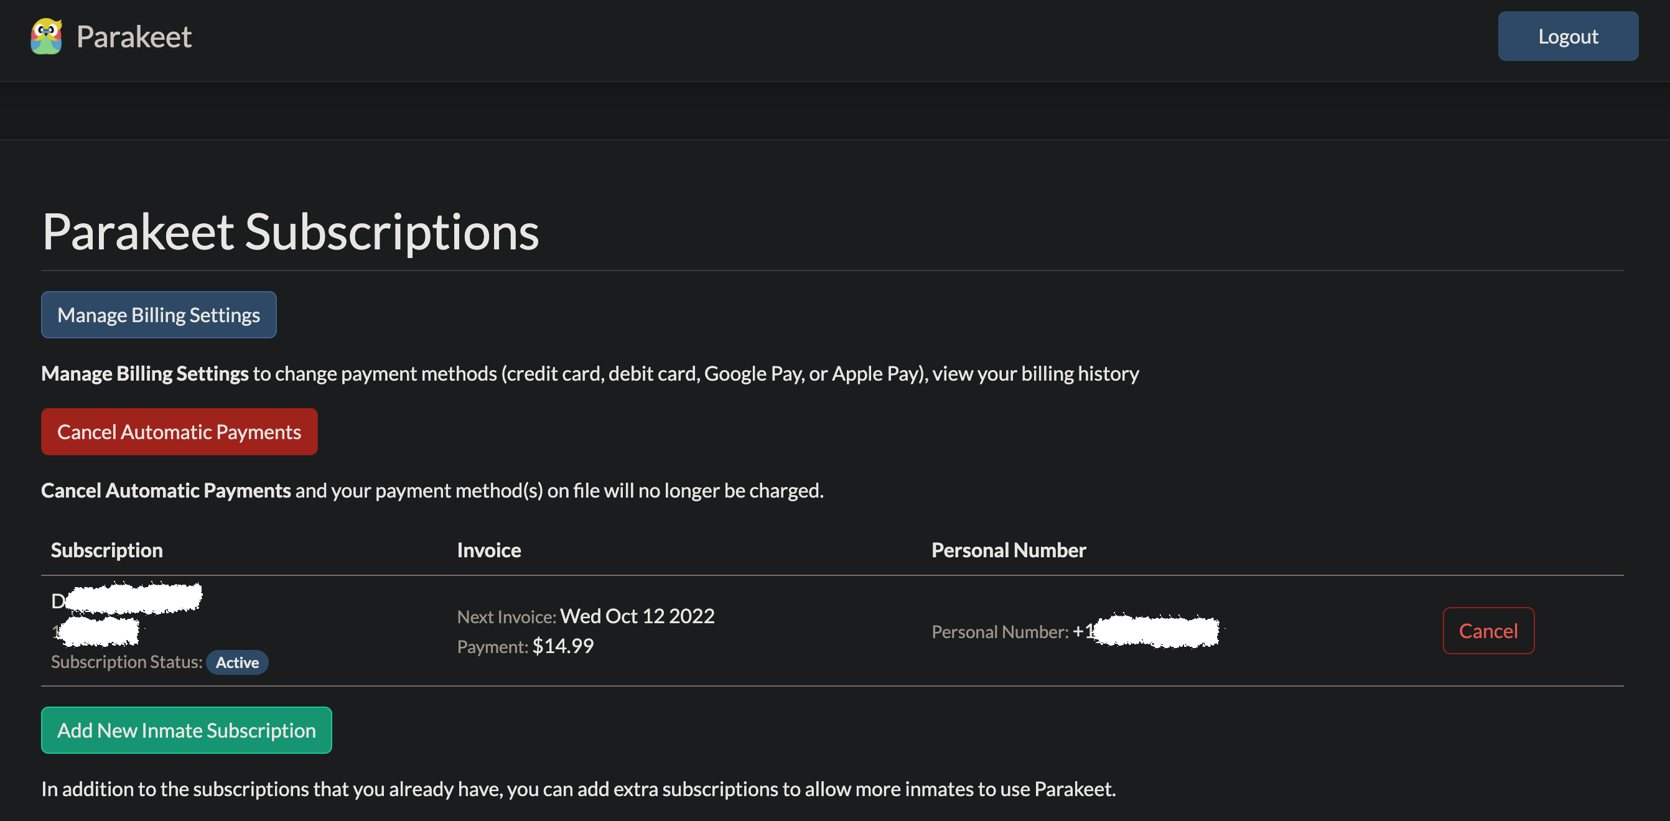Viewport: 1670px width, 821px height.
Task: Click the payment amount $14.99
Action: click(562, 646)
